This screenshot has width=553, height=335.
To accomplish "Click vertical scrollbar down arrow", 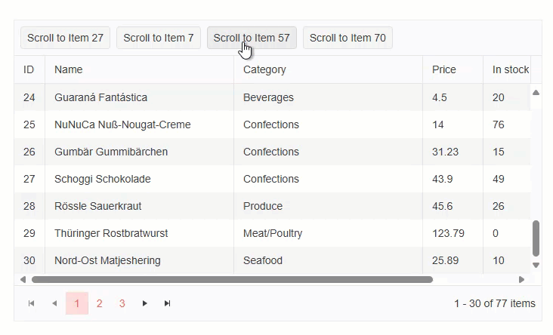I will [536, 265].
